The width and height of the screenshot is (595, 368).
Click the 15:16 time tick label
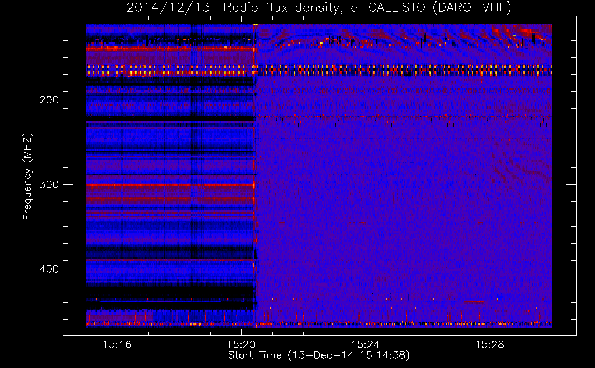coord(117,344)
